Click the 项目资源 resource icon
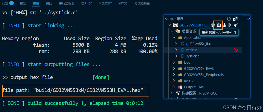Screen dimensions: 263x112 pyautogui.click(x=177, y=31)
